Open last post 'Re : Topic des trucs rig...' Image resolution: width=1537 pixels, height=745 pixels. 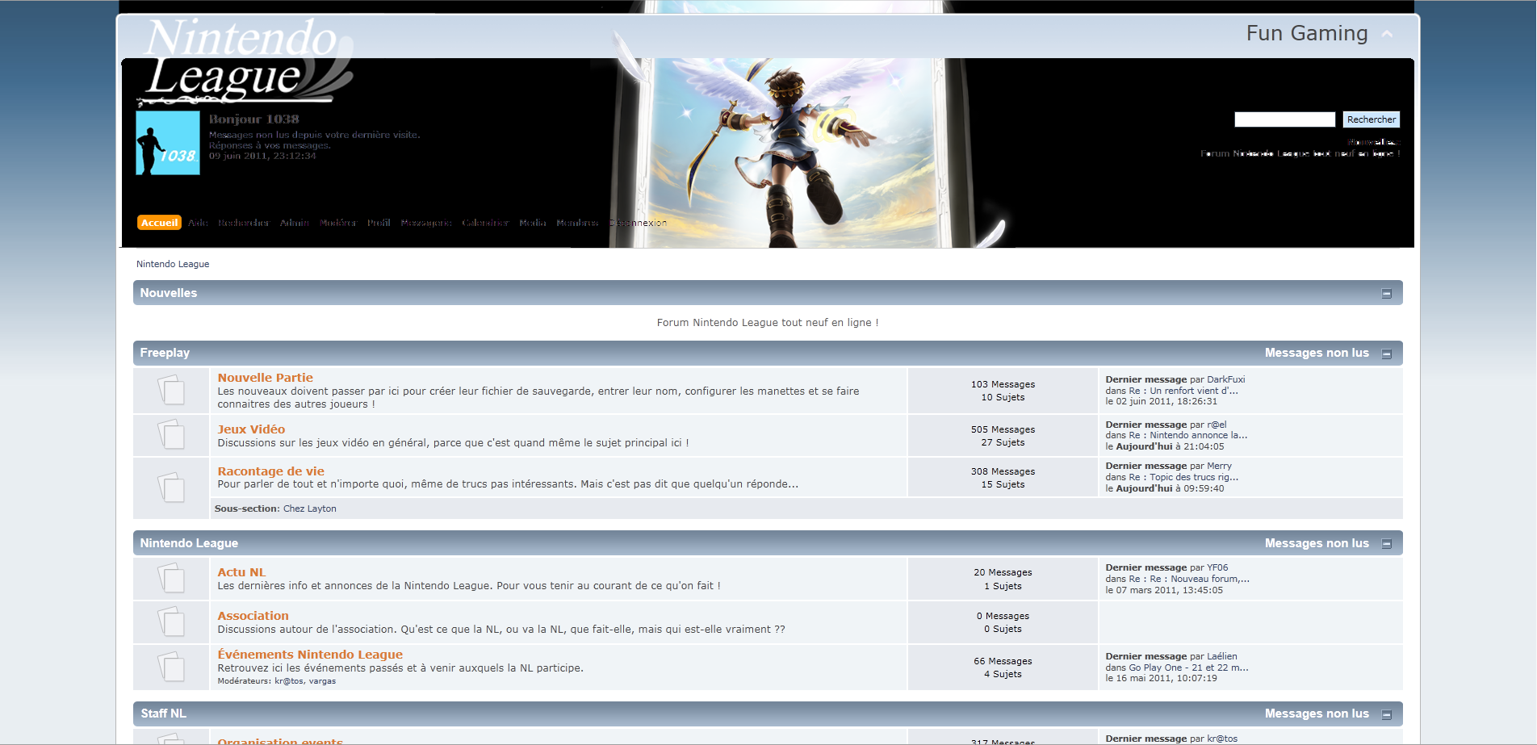1183,477
